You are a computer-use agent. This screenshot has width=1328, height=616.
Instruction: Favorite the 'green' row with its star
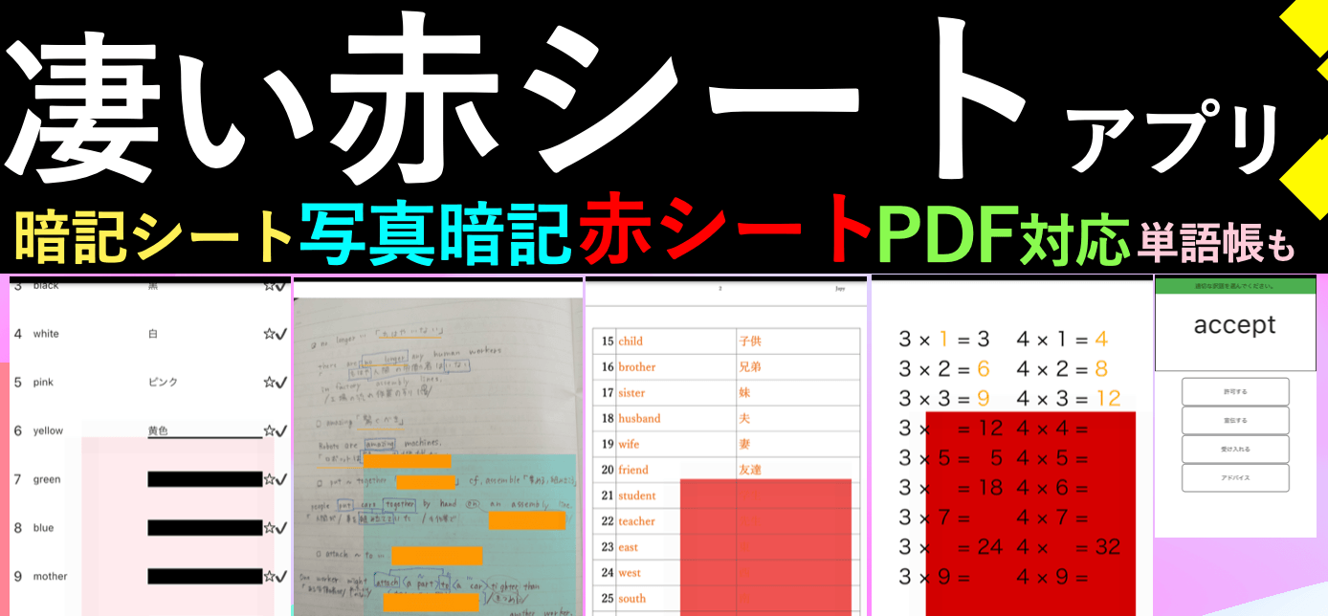click(269, 479)
